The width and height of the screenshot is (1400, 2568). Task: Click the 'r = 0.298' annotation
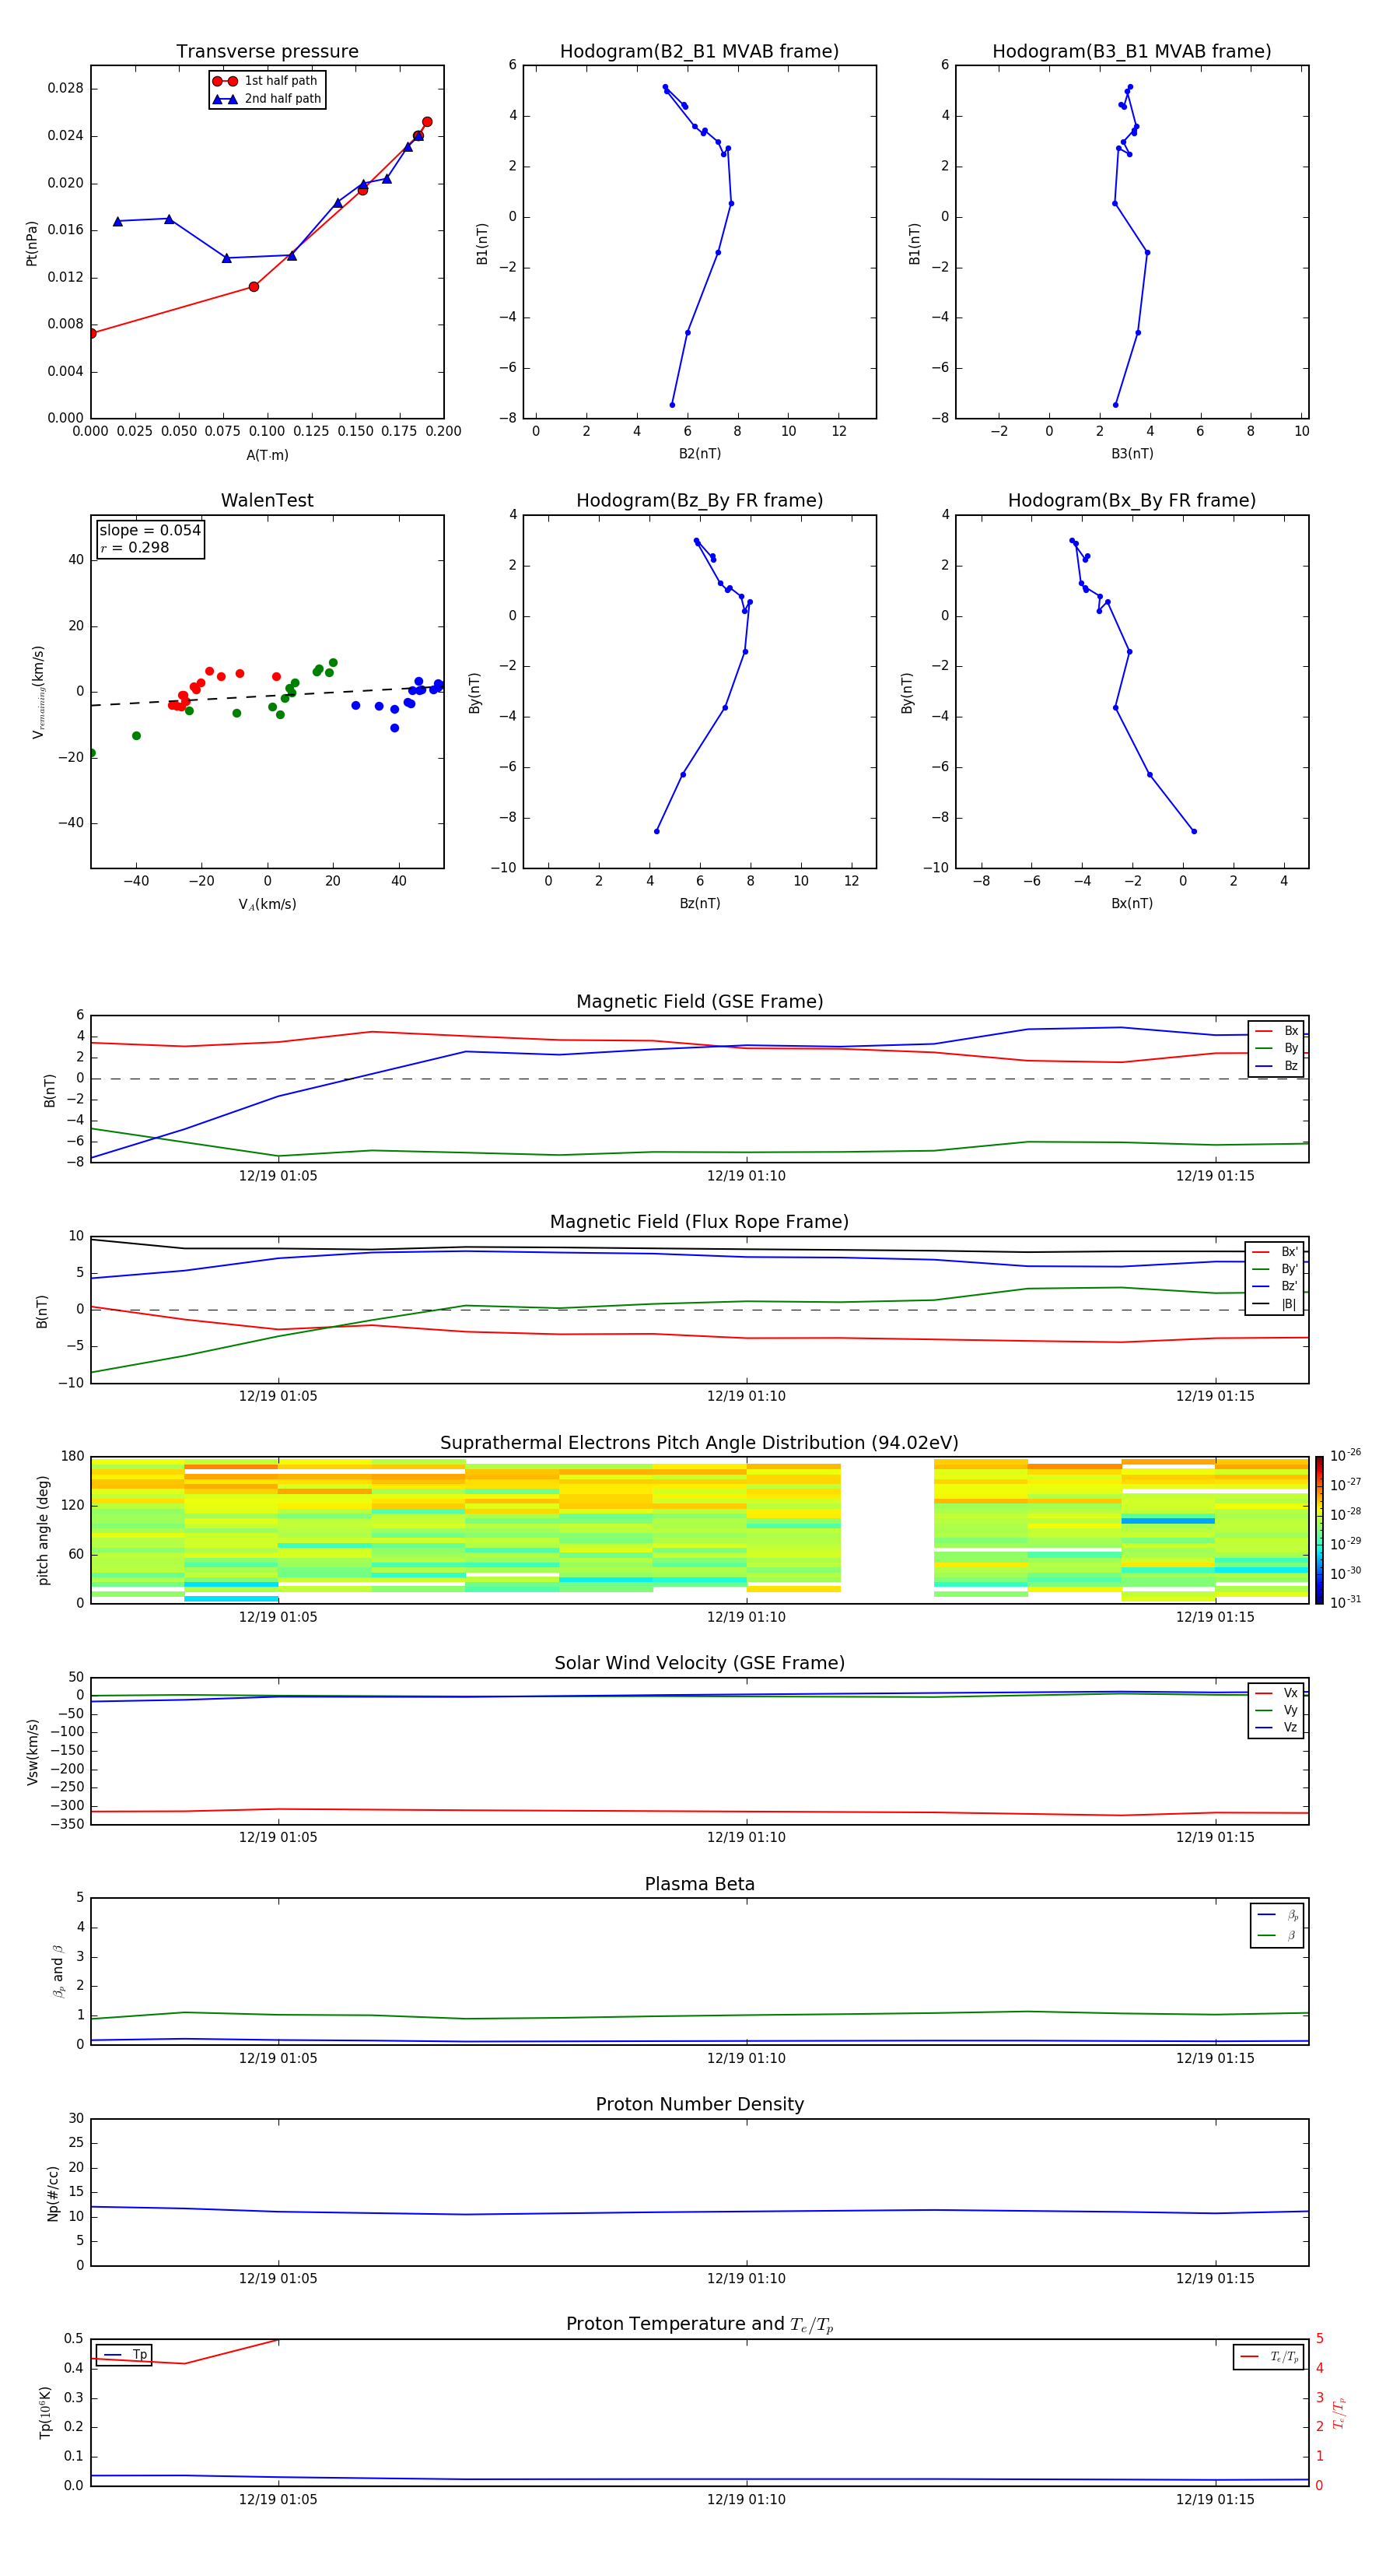click(135, 547)
